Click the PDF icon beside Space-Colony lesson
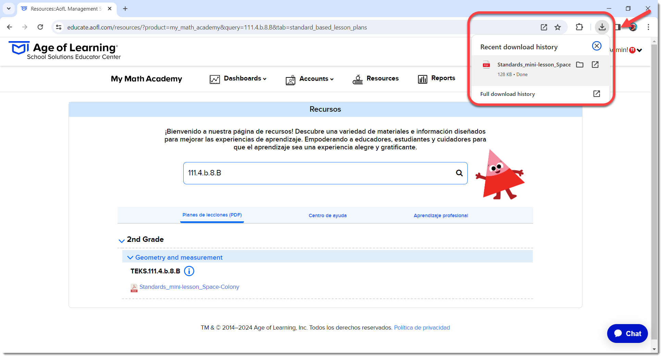Image resolution: width=663 pixels, height=358 pixels. tap(134, 288)
